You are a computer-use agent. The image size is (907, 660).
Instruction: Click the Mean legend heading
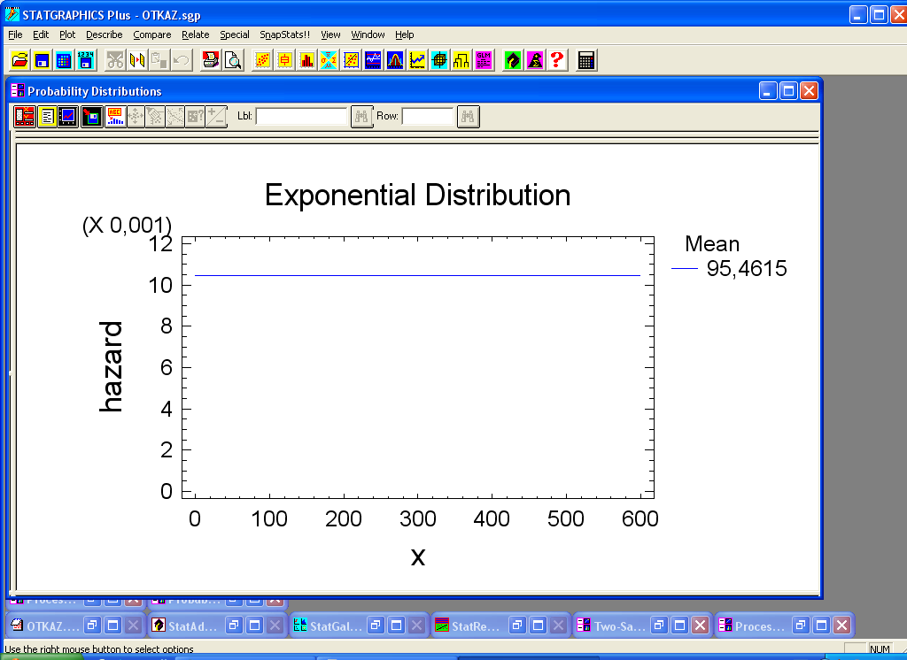(712, 244)
